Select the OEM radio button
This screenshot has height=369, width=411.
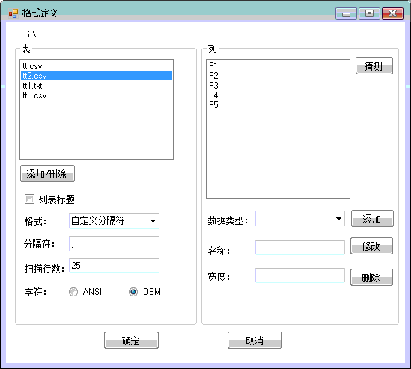[133, 292]
